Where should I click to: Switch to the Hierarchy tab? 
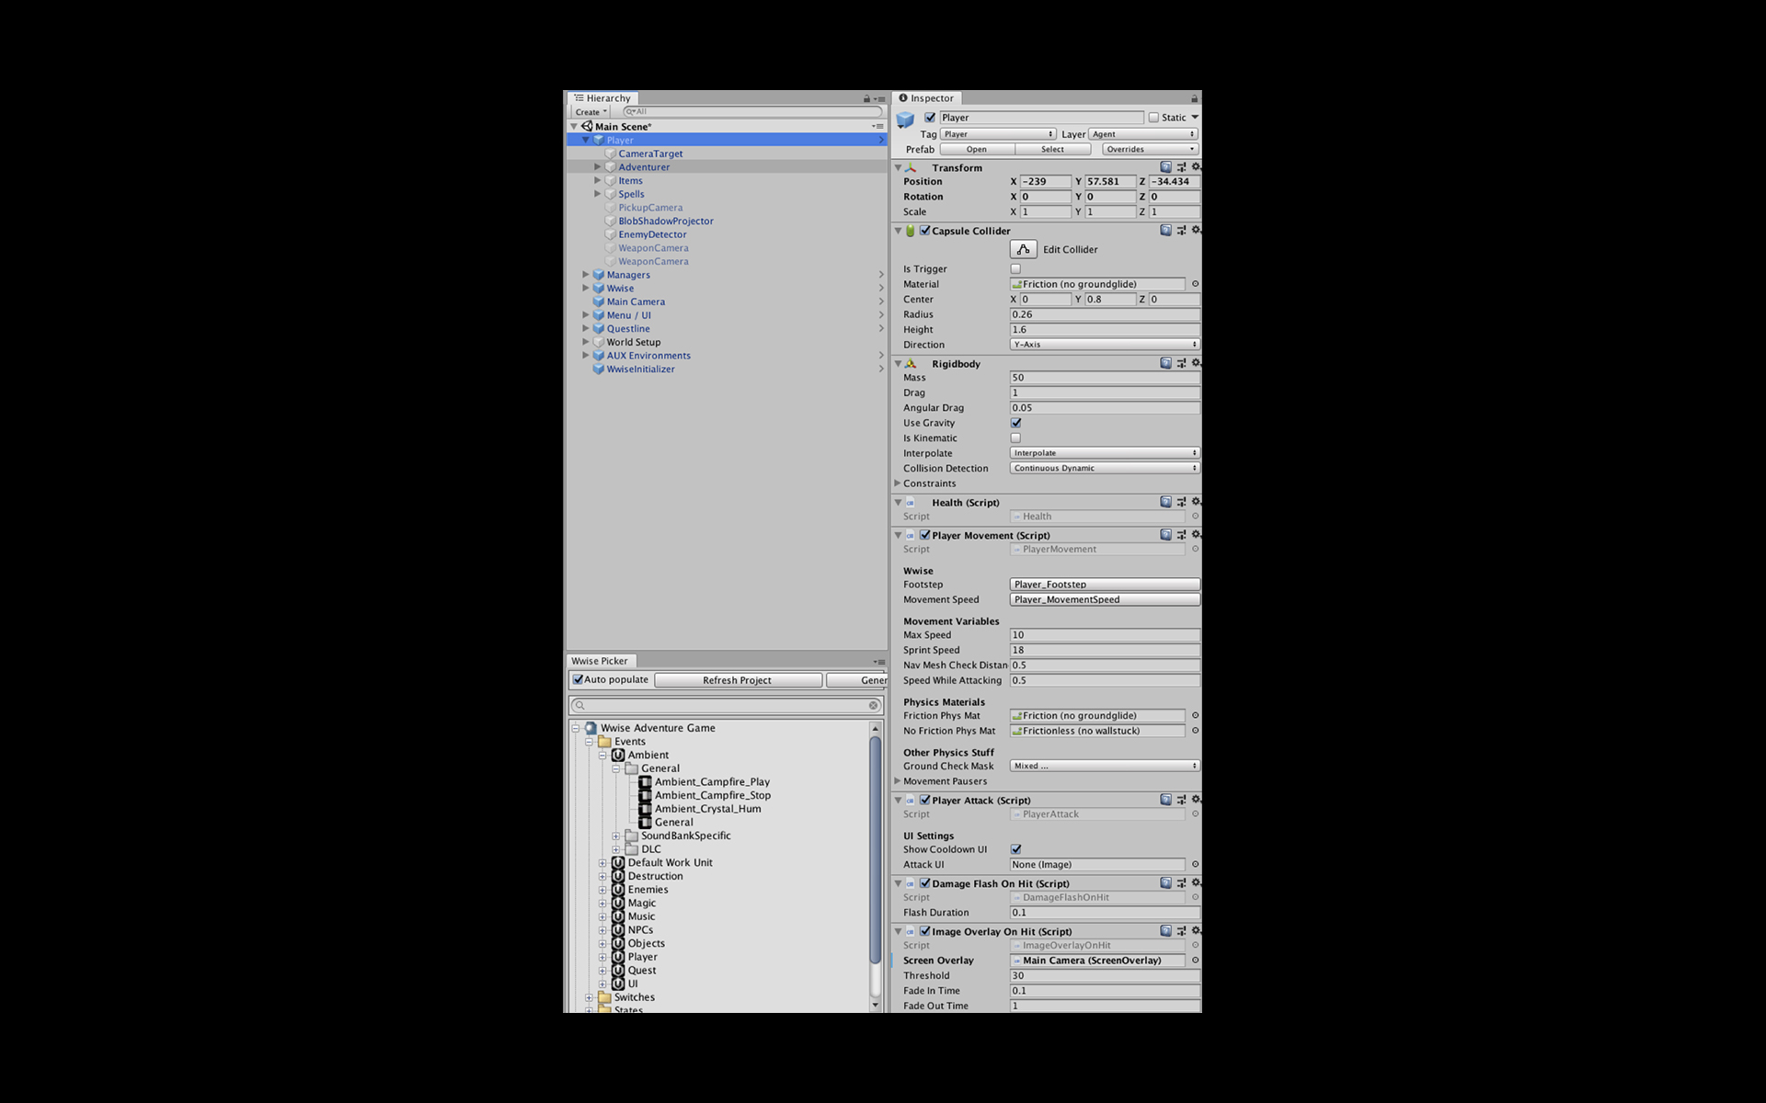pos(602,98)
